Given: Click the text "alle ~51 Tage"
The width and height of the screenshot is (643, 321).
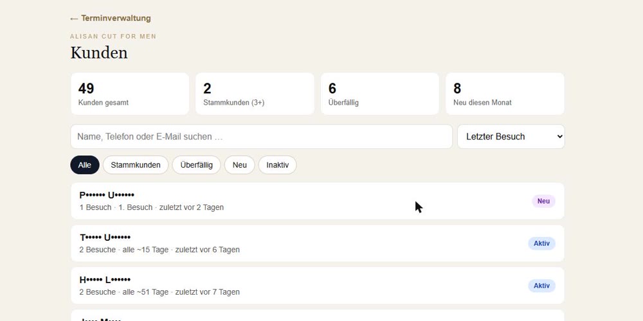Looking at the screenshot, I should (x=145, y=292).
